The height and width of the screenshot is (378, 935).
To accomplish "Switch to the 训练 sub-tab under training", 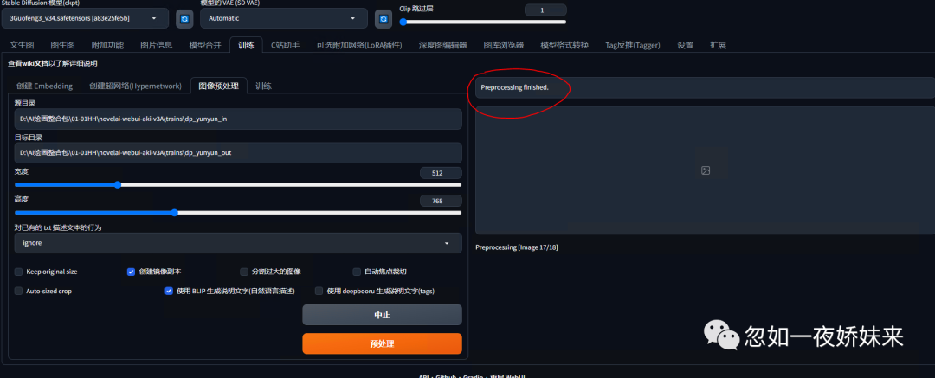I will [x=263, y=86].
